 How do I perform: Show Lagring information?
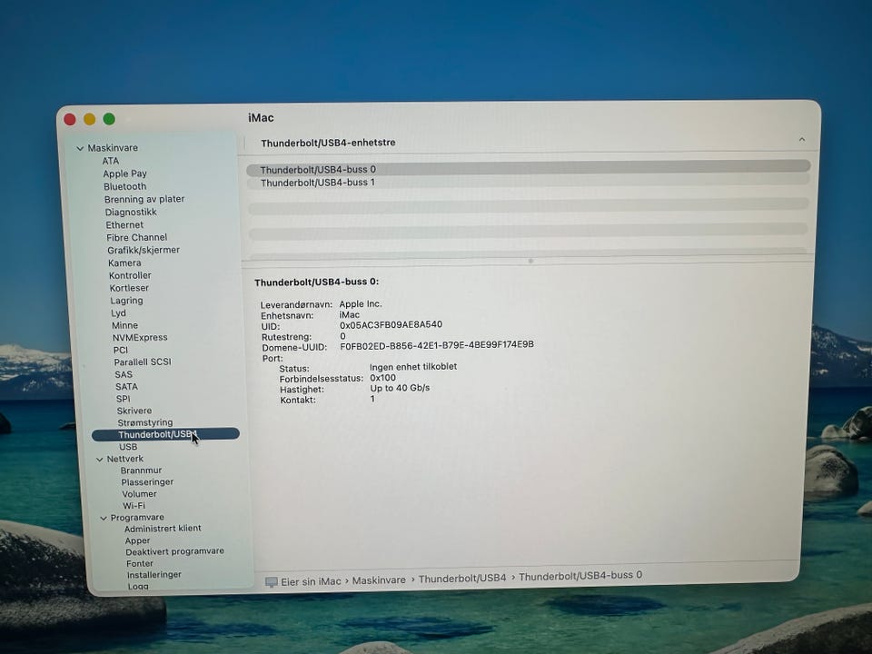click(x=127, y=301)
